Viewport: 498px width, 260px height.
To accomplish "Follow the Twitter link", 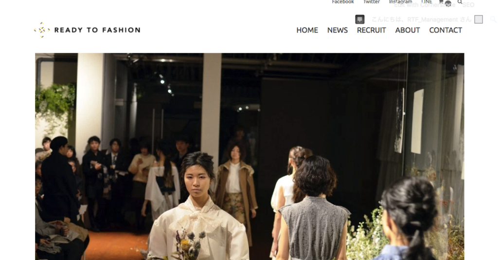I will [372, 2].
